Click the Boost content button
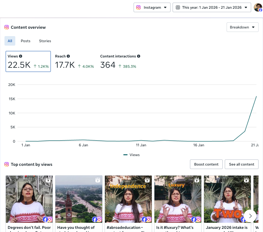 coord(206,164)
